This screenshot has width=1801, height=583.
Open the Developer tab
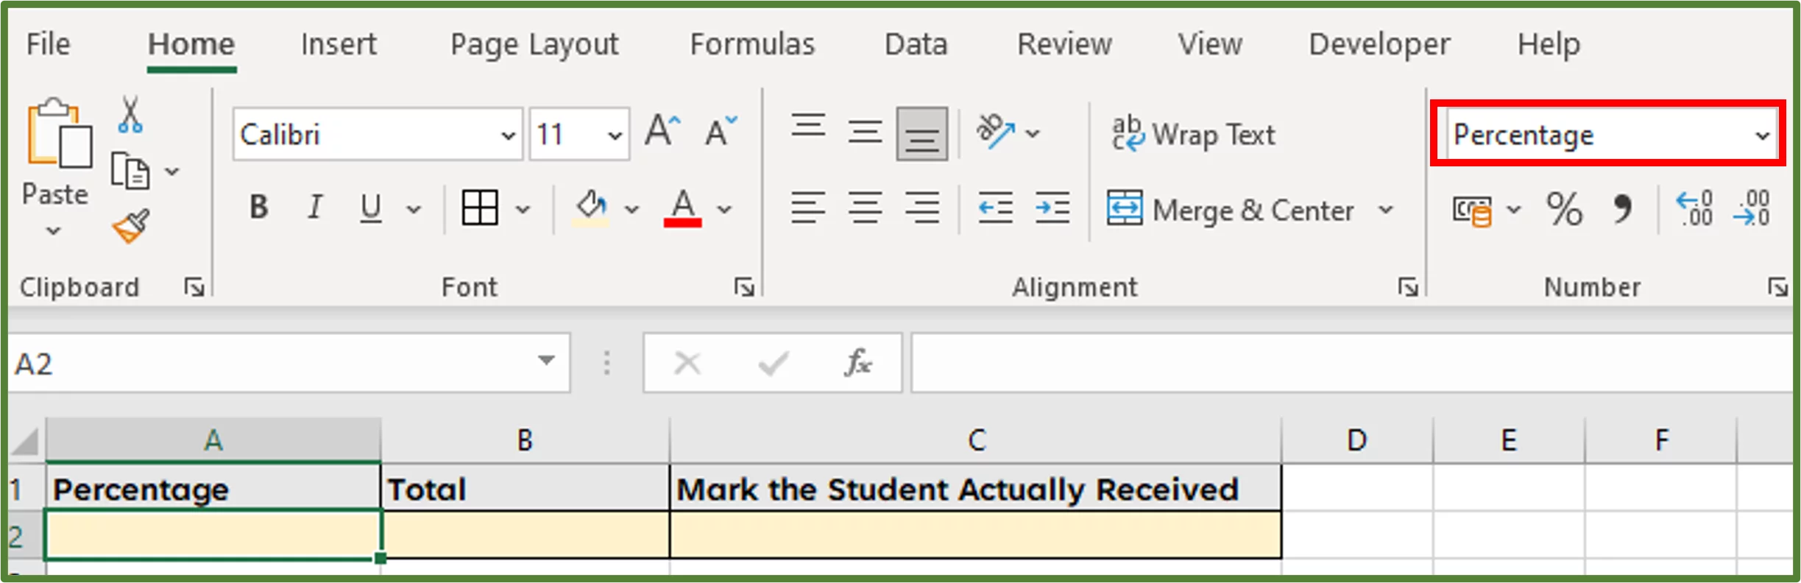1379,45
